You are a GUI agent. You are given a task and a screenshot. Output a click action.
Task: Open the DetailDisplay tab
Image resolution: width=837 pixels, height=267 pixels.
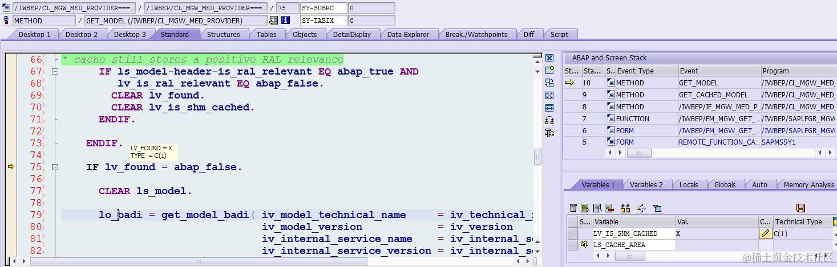pyautogui.click(x=352, y=34)
